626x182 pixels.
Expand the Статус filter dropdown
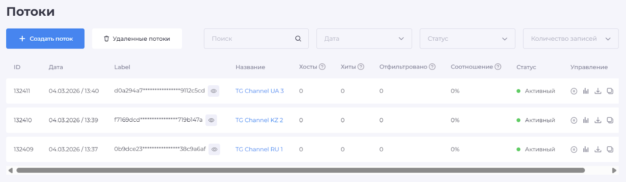click(x=467, y=39)
